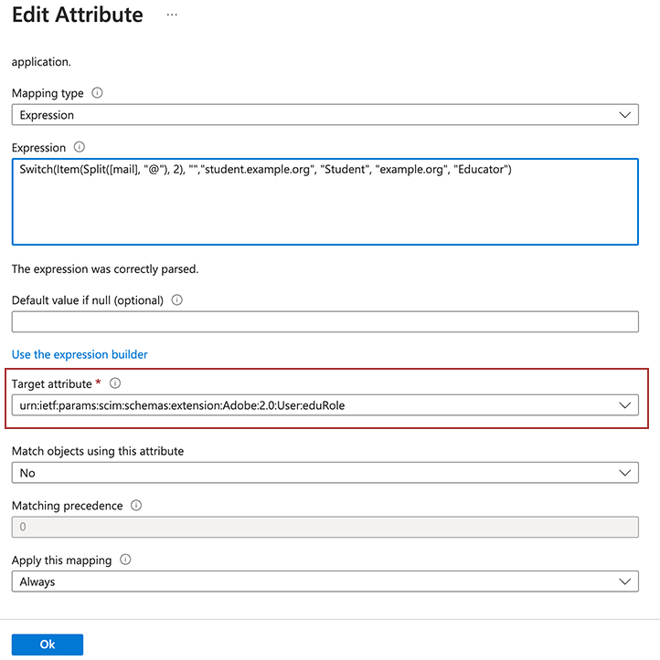Click the Matching precedence info icon
This screenshot has width=660, height=660.
136,505
